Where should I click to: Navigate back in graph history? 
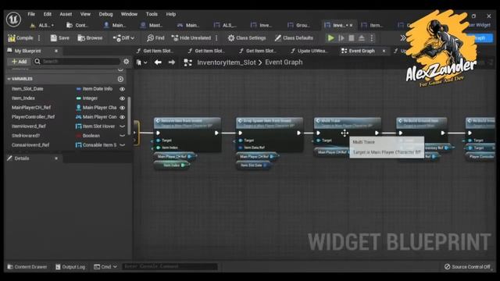[x=158, y=62]
